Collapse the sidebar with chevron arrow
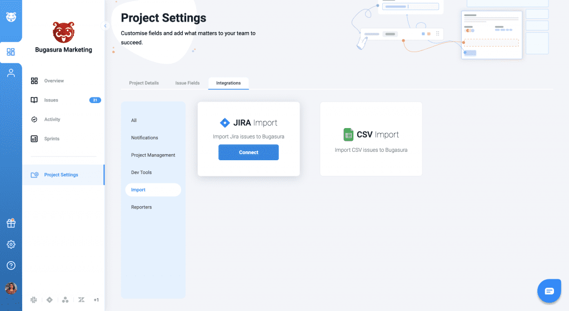The width and height of the screenshot is (569, 311). (105, 26)
